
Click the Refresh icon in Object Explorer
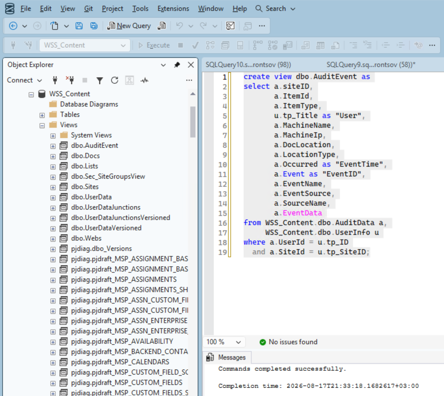coord(115,81)
